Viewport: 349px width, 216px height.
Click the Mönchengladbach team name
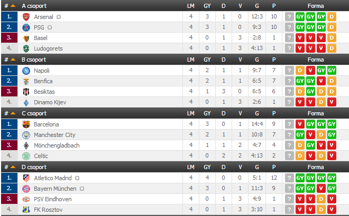click(57, 145)
